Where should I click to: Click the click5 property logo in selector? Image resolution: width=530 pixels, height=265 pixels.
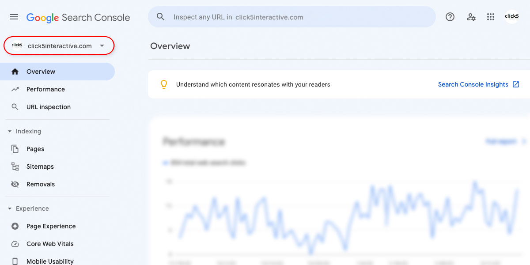coord(17,45)
